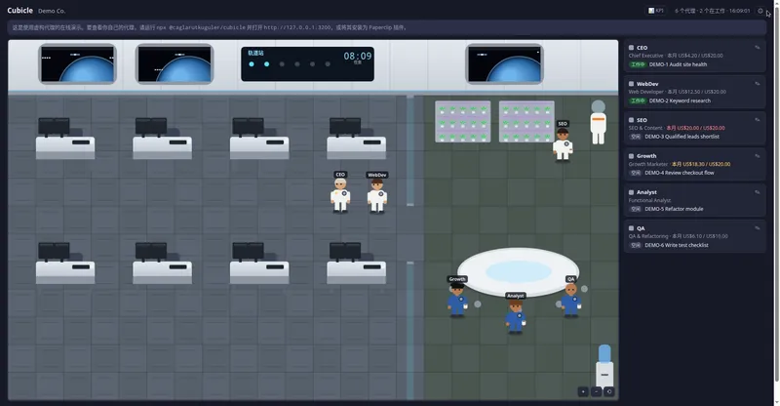780x406 pixels.
Task: Click the 'WebDev' name label above the character
Action: [x=377, y=175]
